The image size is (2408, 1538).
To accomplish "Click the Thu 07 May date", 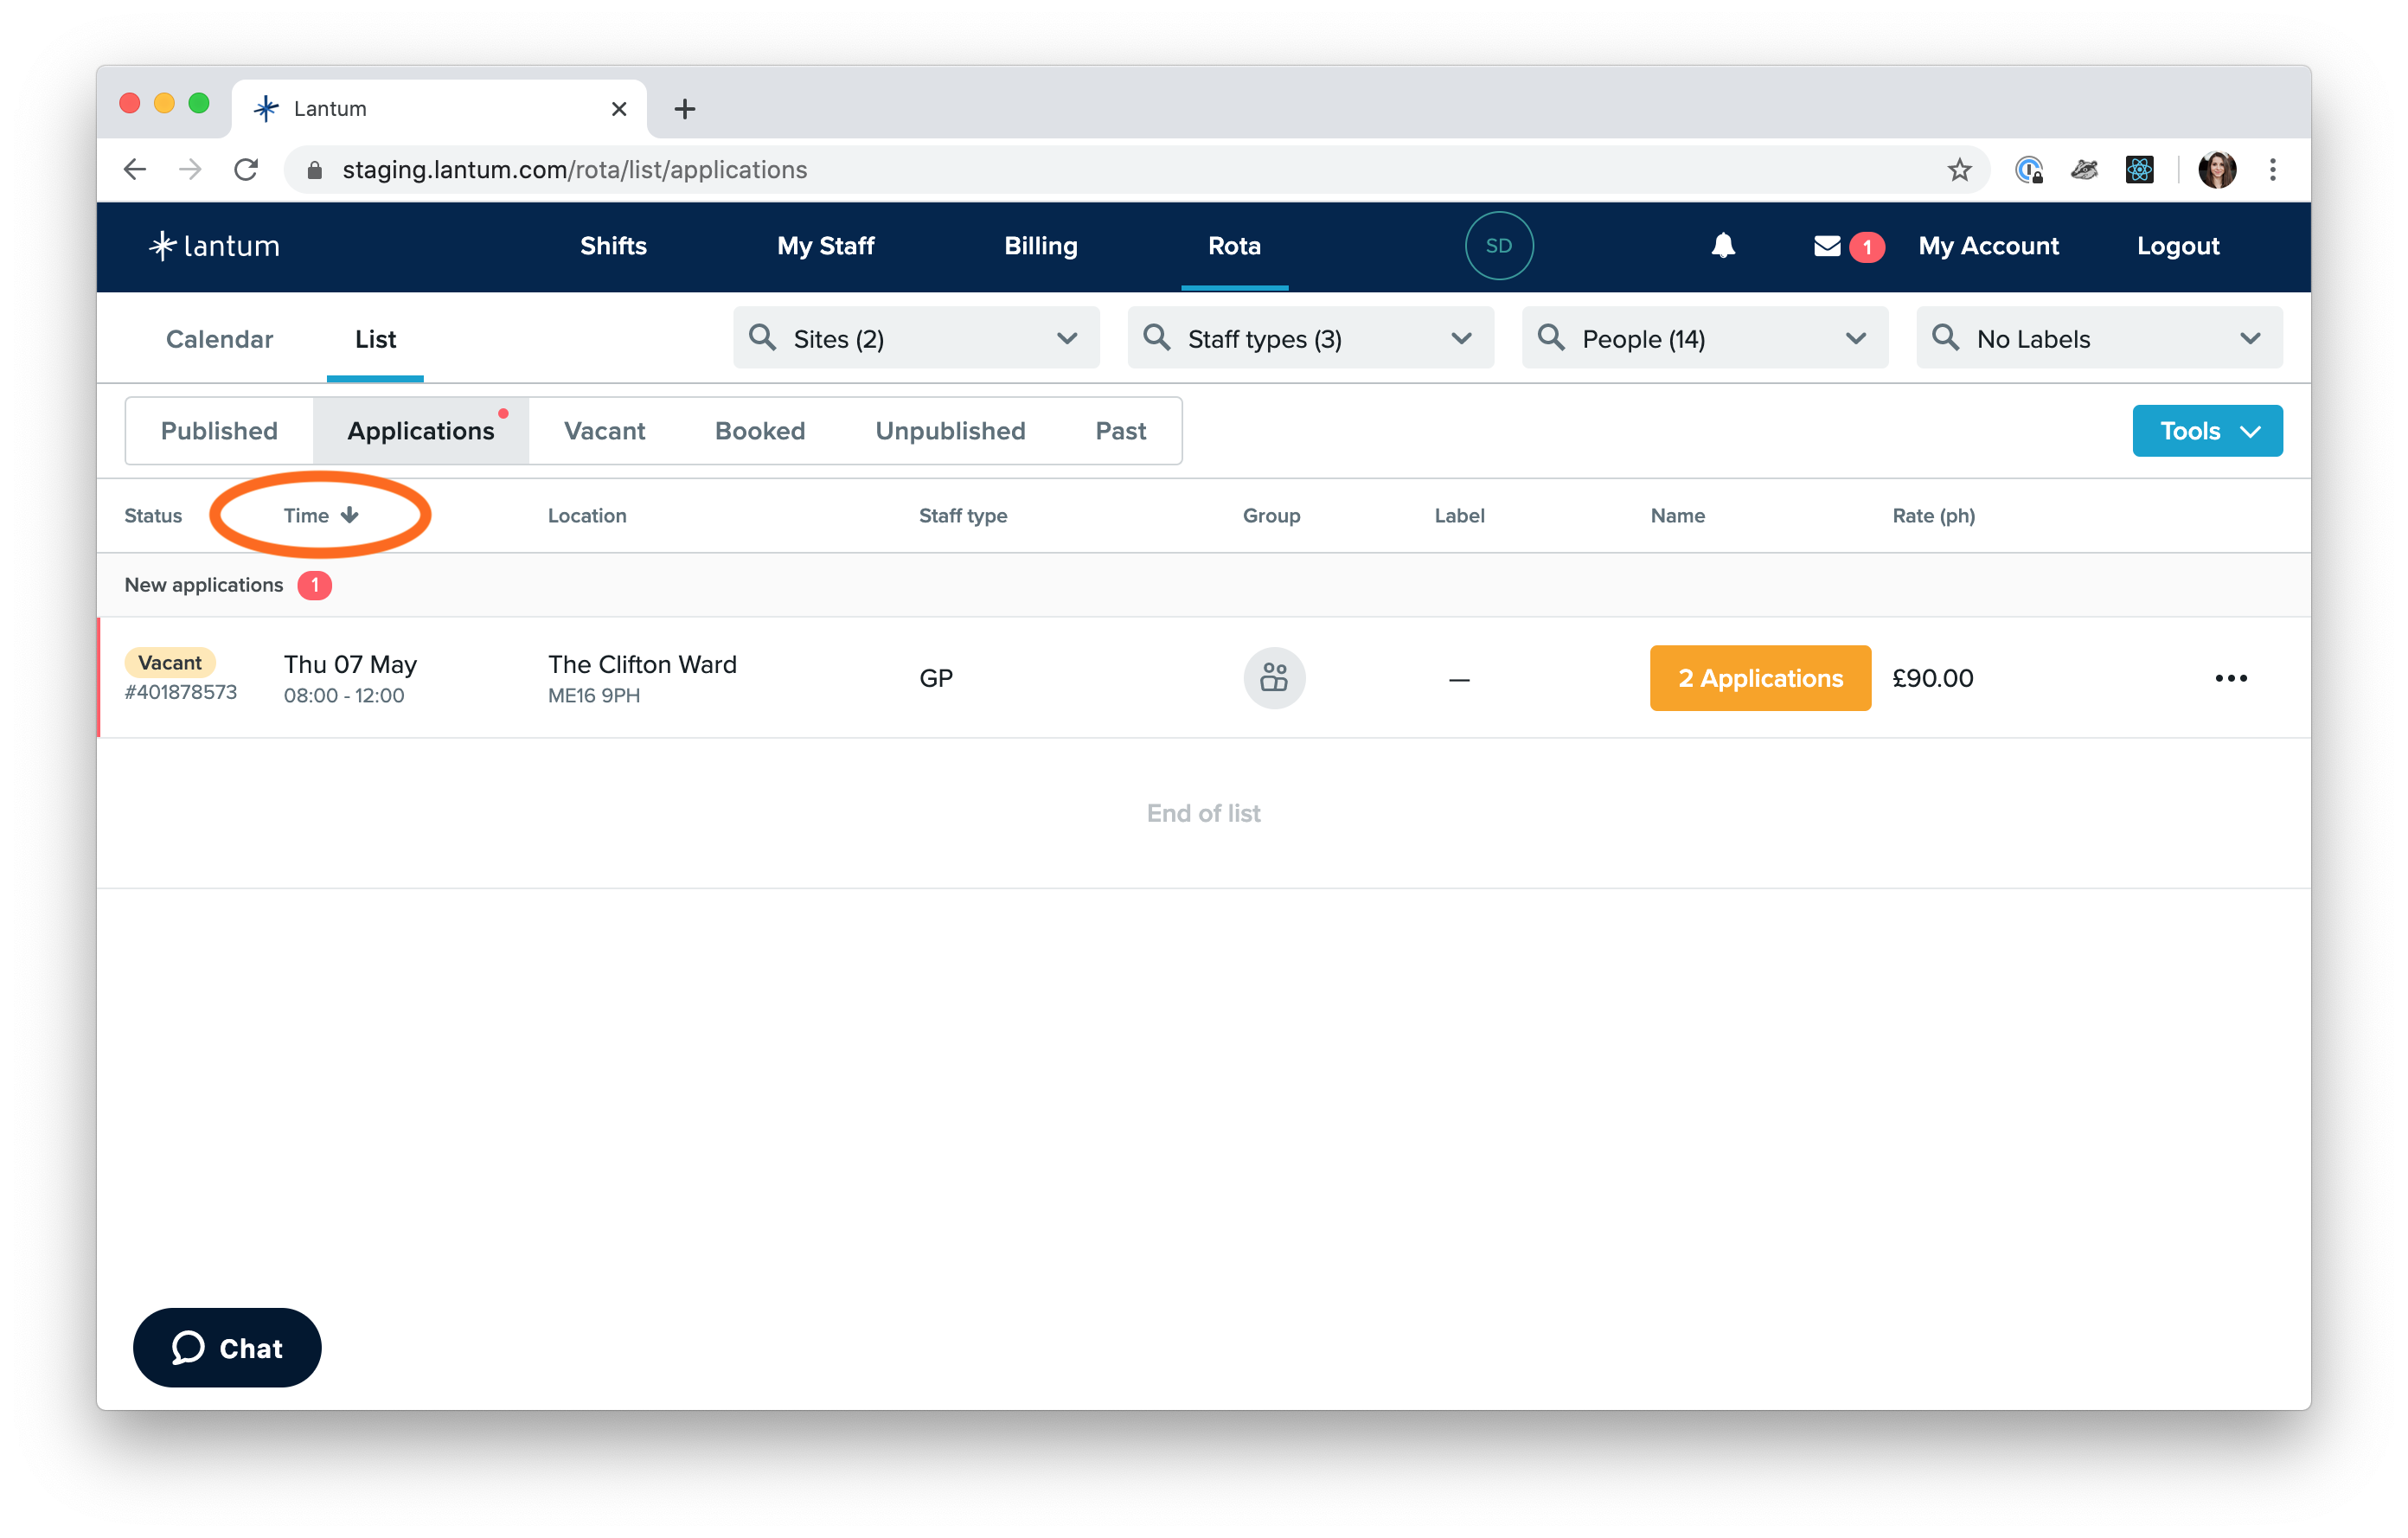I will 350,664.
